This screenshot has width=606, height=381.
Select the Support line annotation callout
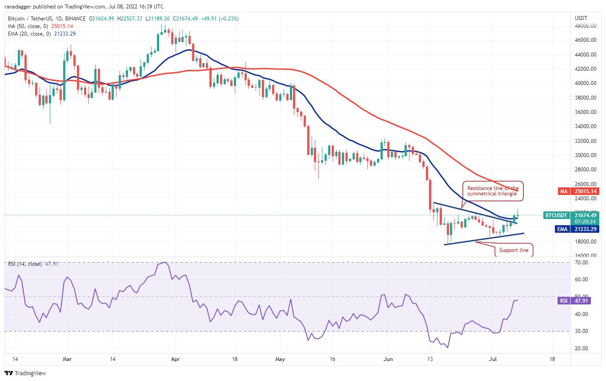point(514,250)
